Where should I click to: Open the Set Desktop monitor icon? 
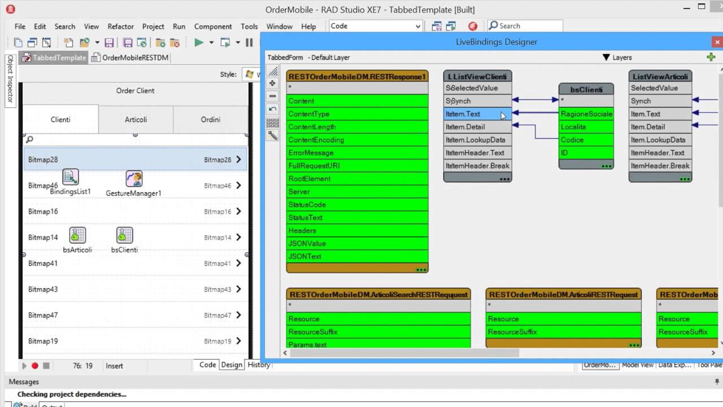451,26
